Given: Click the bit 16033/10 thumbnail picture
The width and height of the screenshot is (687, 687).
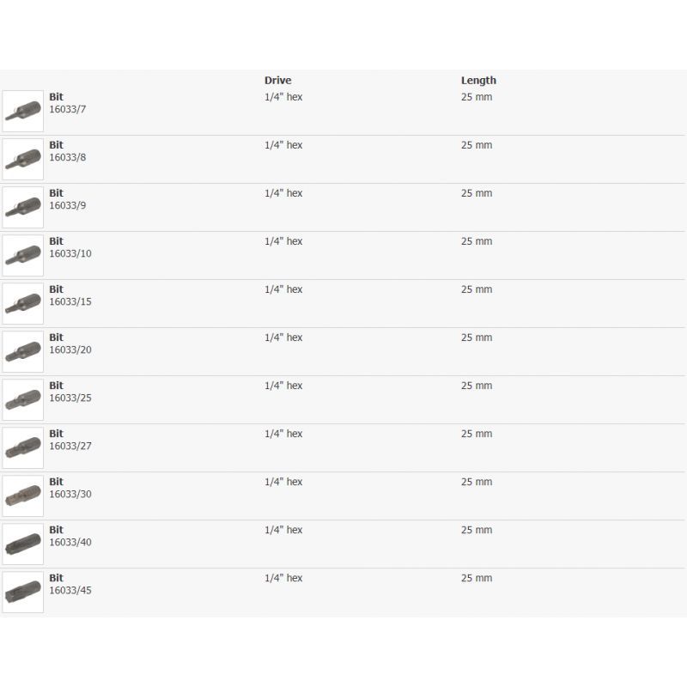Looking at the screenshot, I should pyautogui.click(x=22, y=256).
